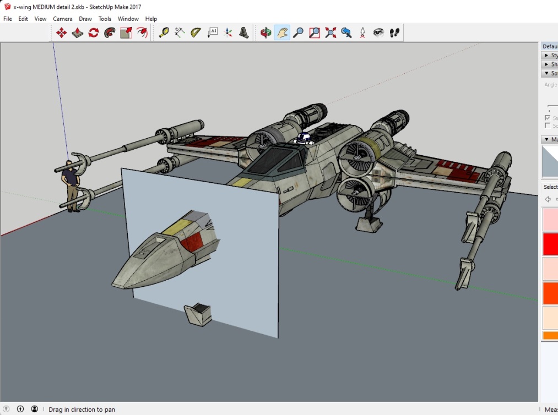The image size is (558, 415).
Task: Open the Window menu
Action: tap(128, 19)
